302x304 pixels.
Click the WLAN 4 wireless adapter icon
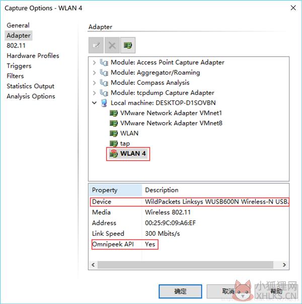(x=114, y=154)
